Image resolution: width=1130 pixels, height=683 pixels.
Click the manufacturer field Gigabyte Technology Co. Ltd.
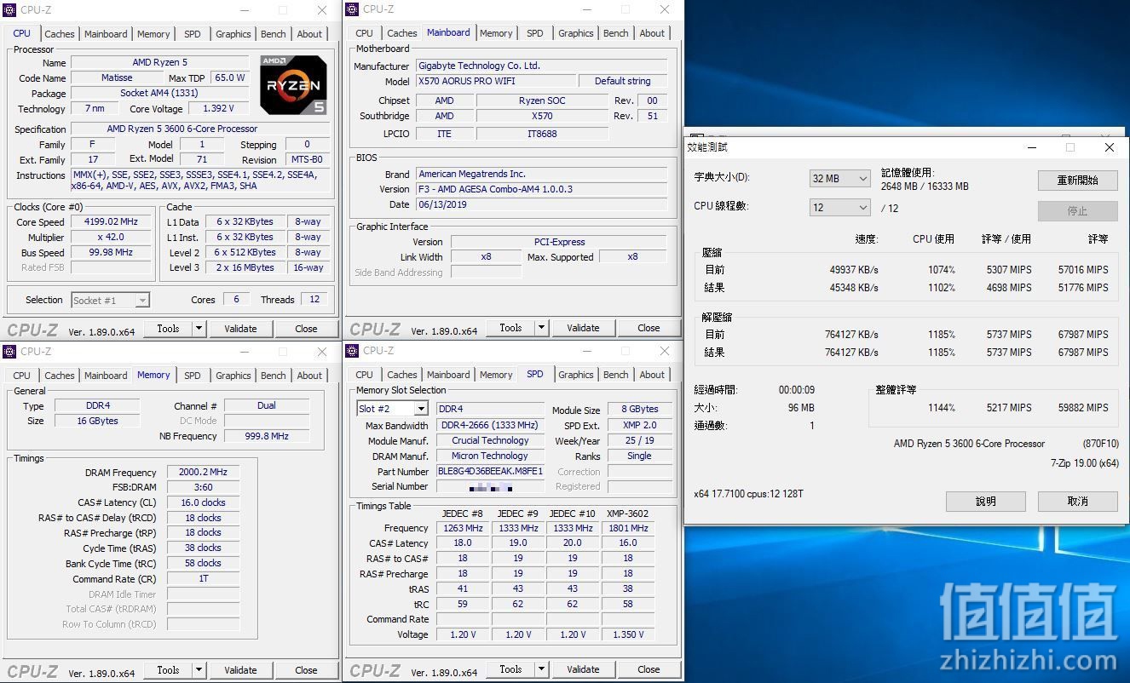pyautogui.click(x=544, y=66)
